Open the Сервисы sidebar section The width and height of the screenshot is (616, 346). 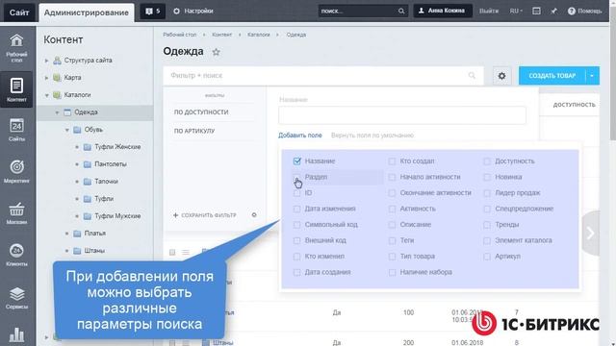pyautogui.click(x=16, y=298)
